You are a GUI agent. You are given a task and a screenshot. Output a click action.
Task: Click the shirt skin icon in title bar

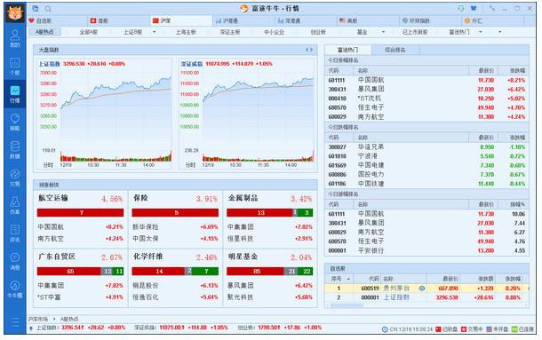[x=474, y=8]
